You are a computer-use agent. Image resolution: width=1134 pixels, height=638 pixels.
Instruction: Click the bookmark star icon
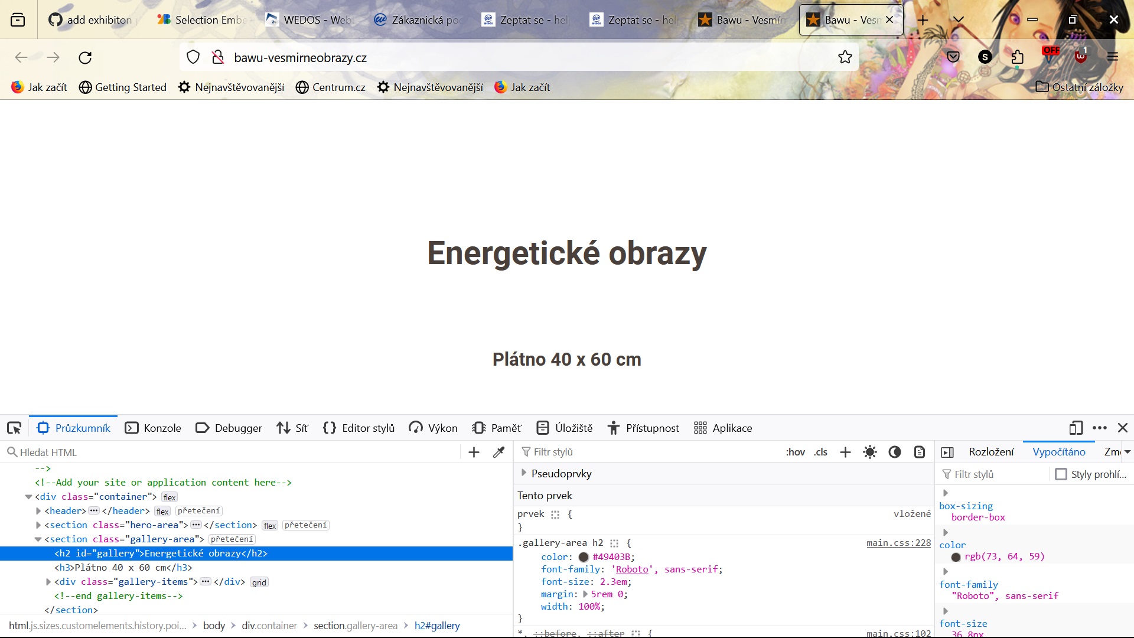[x=845, y=57]
